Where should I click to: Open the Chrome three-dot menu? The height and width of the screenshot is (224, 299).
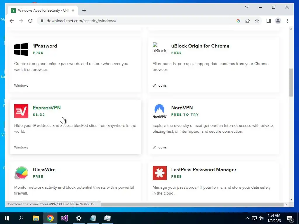(x=287, y=21)
